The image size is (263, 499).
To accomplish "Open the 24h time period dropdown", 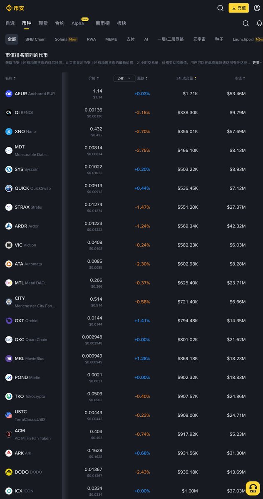I will (x=124, y=78).
